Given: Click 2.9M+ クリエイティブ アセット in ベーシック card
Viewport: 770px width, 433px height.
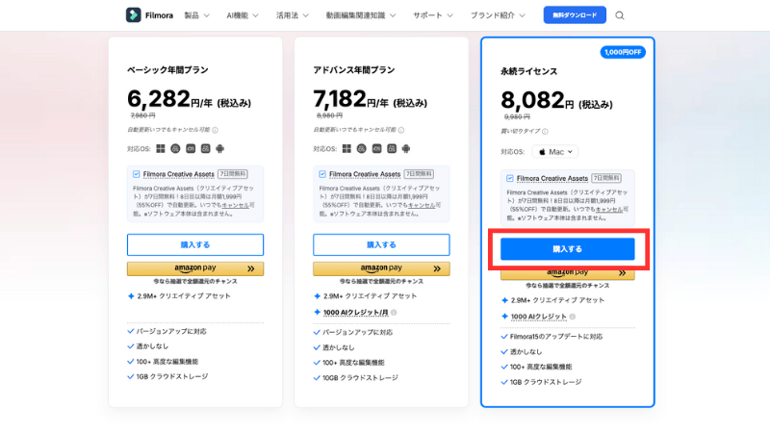Looking at the screenshot, I should (179, 296).
